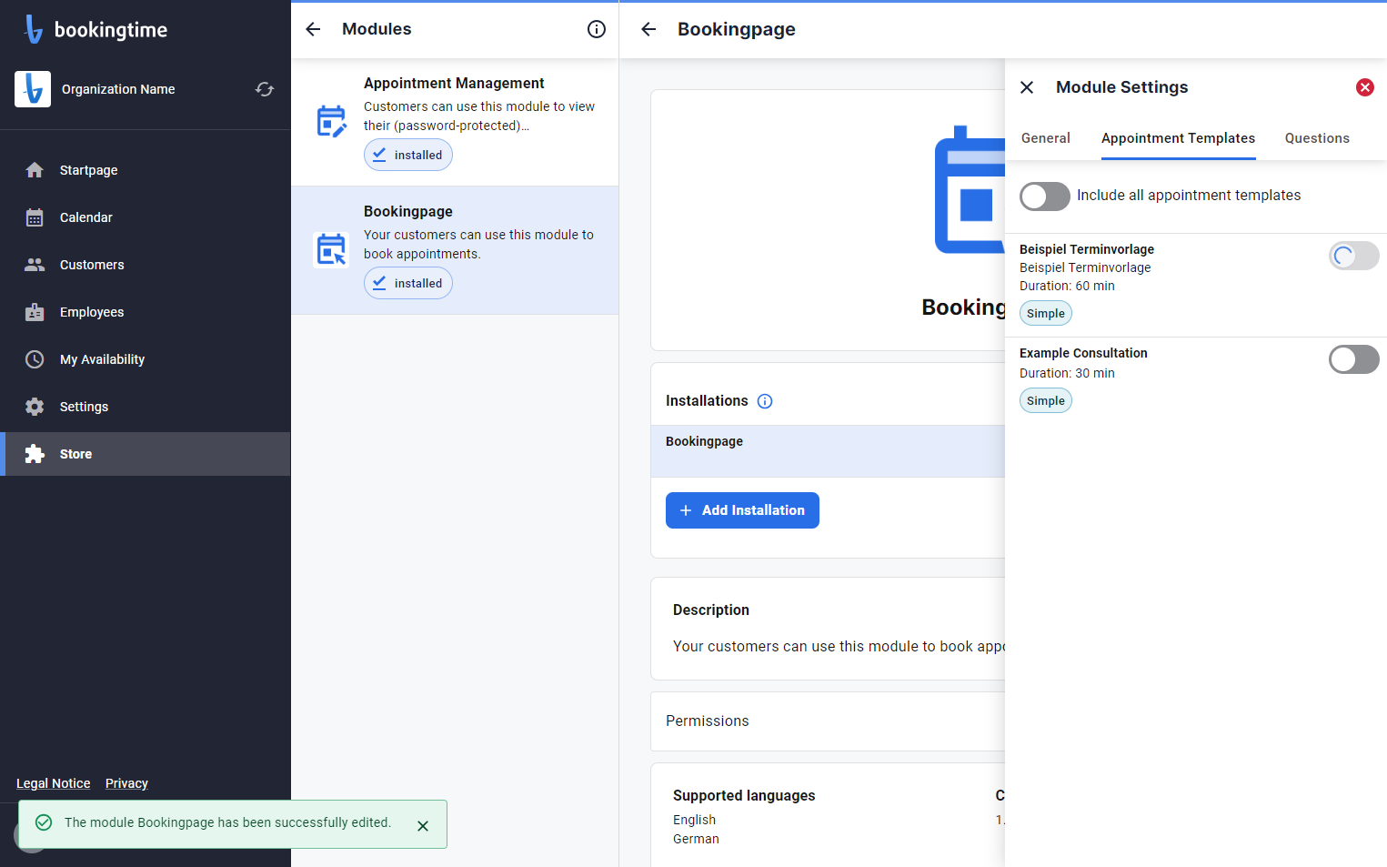
Task: Click the Settings gear icon
Action: (35, 407)
